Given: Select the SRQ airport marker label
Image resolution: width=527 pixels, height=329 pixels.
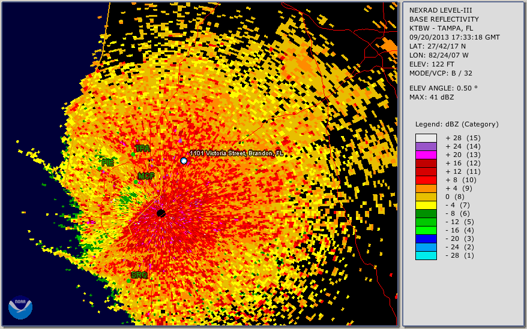Looking at the screenshot, I should click(139, 275).
